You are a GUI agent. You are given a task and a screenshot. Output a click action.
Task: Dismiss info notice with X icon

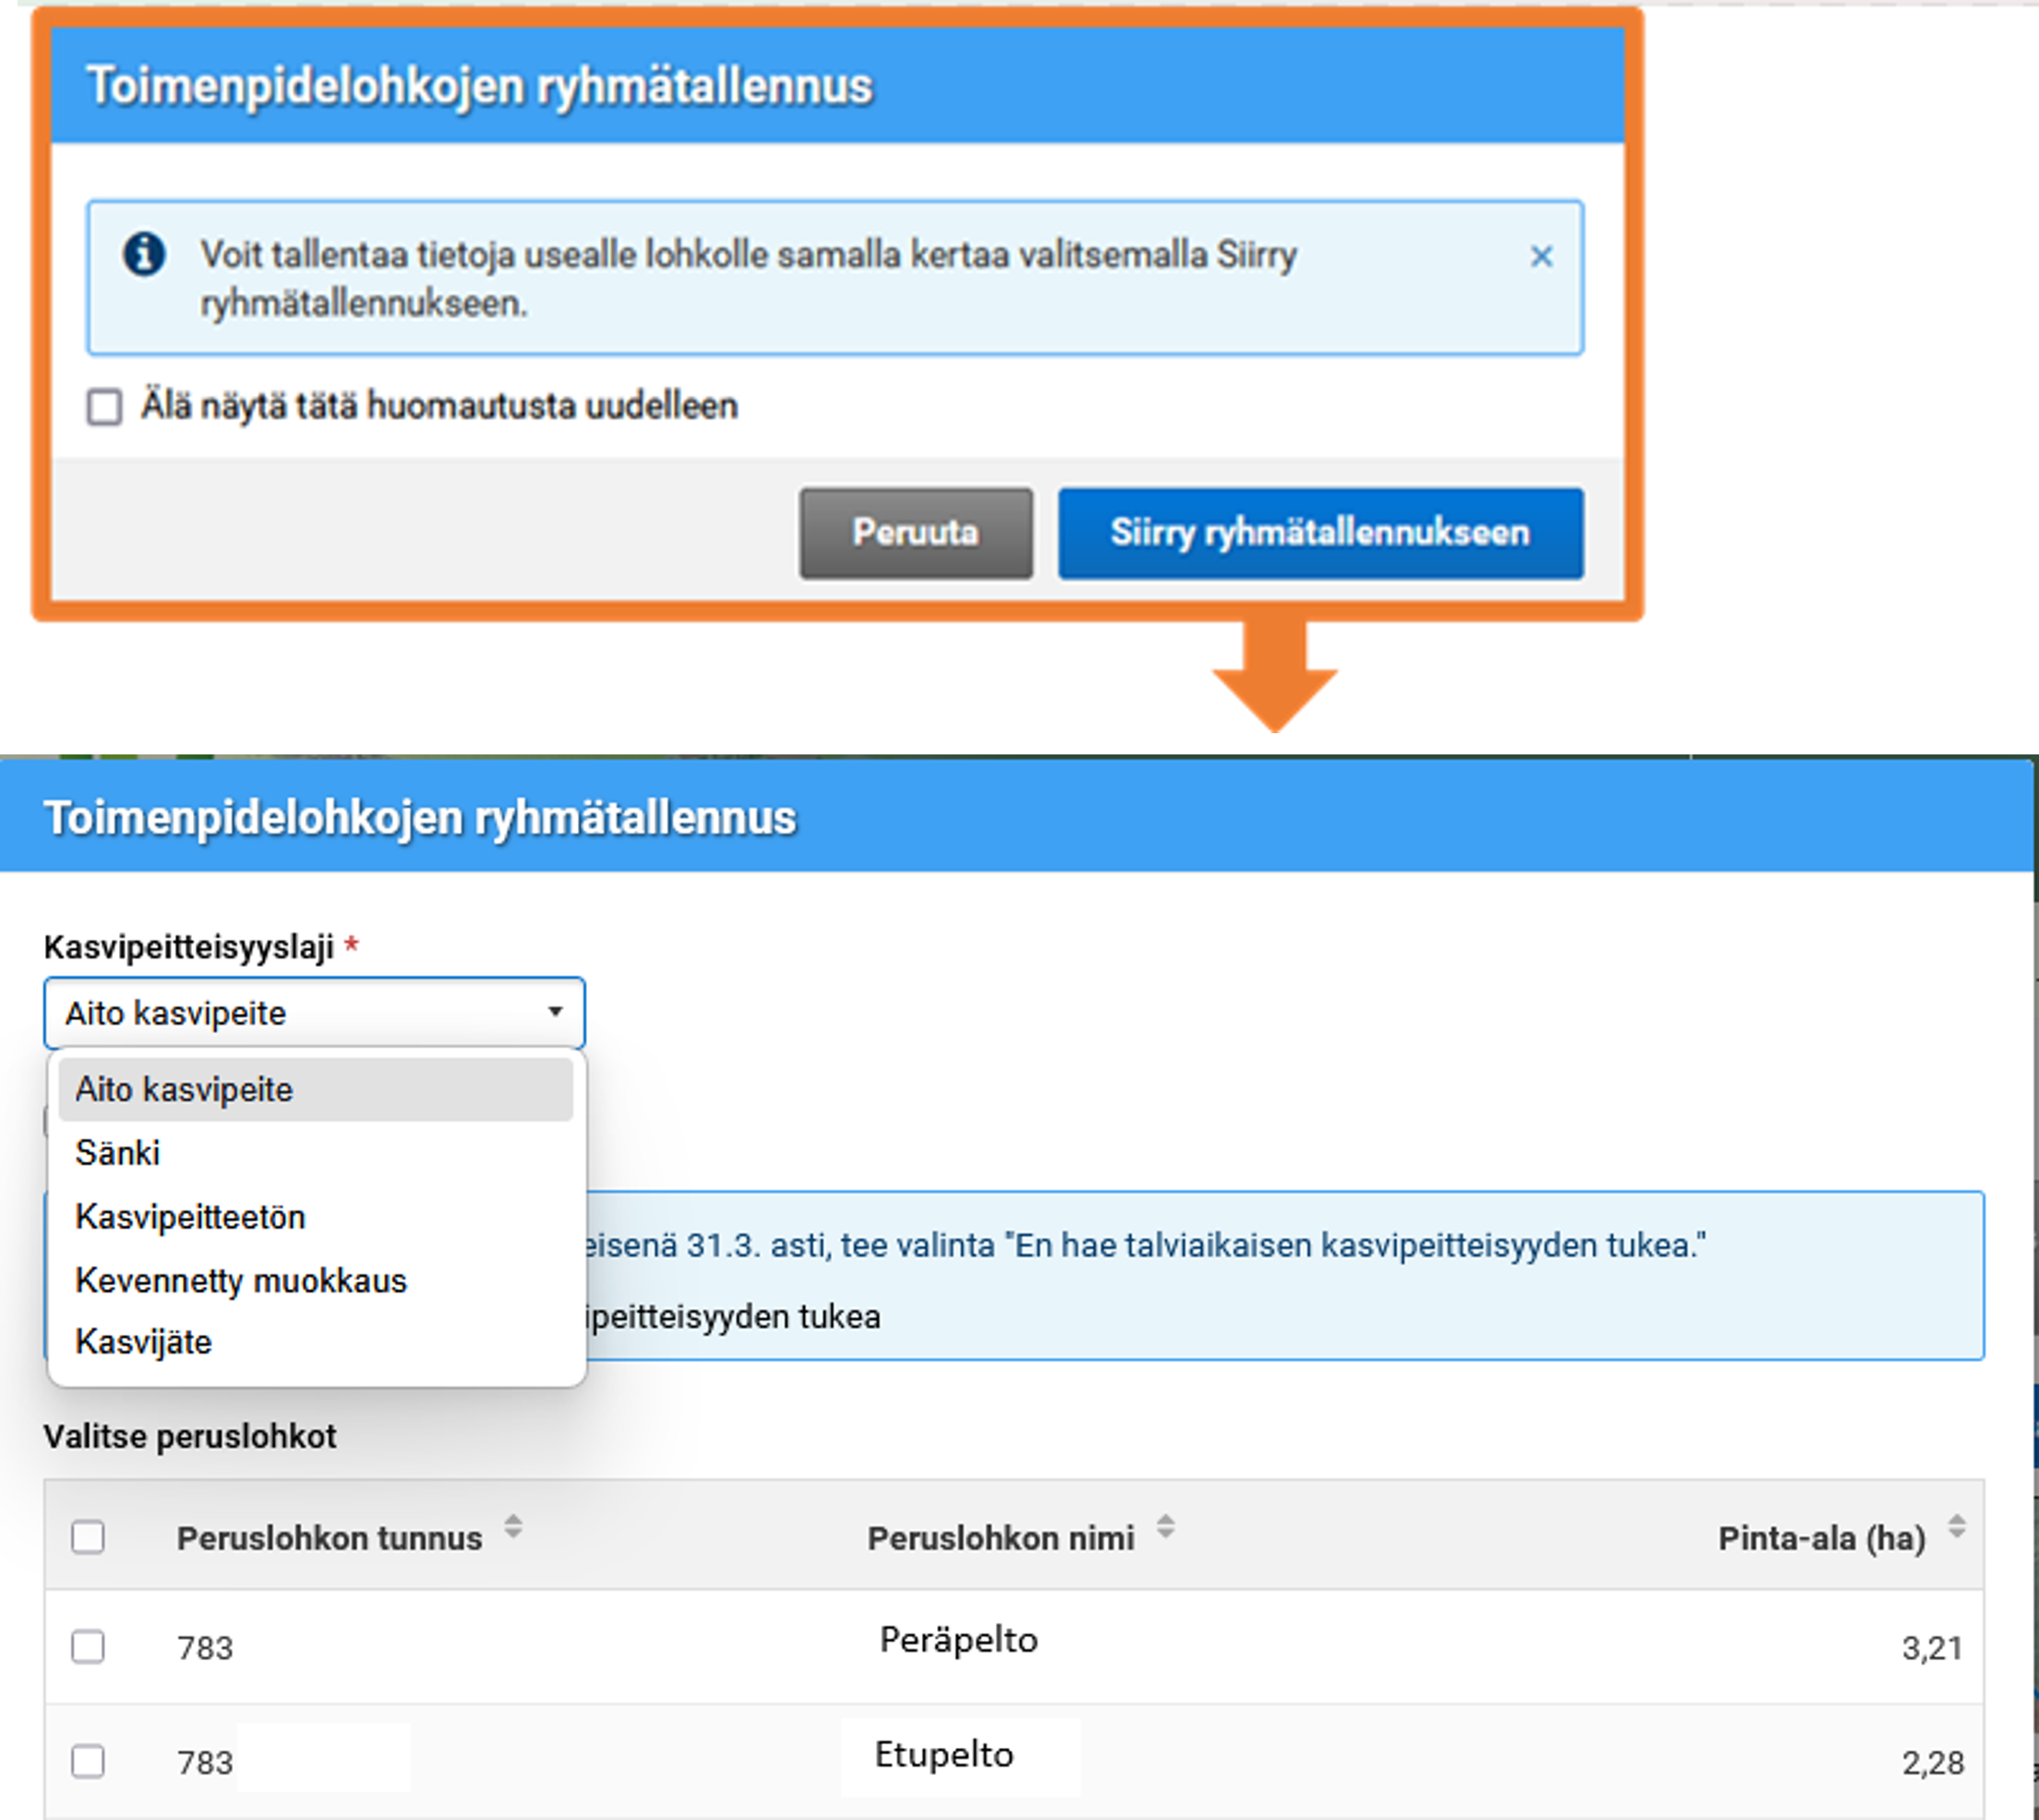click(x=1541, y=257)
